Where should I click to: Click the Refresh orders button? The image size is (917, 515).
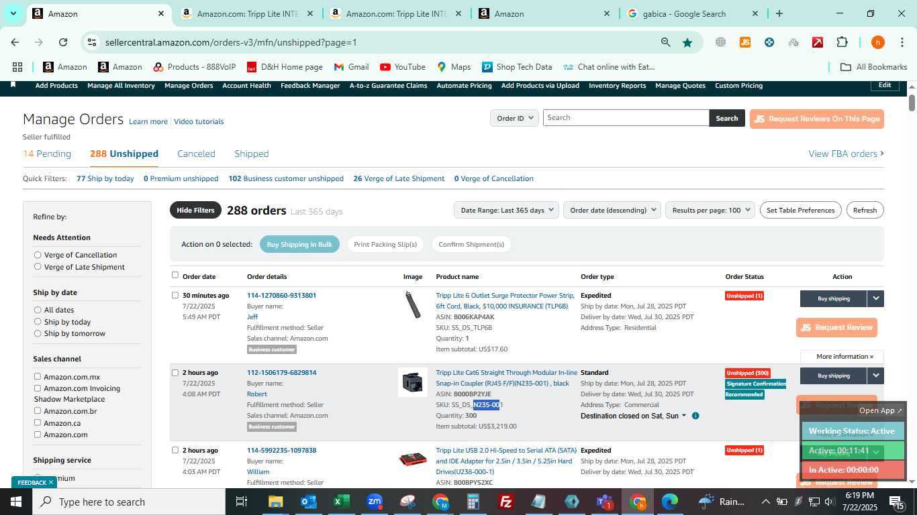coord(865,210)
